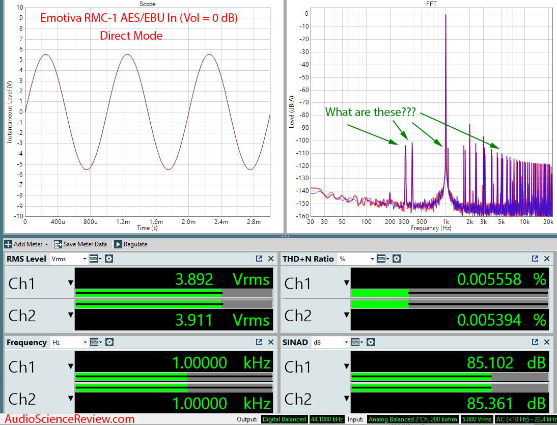Expand RMS Level Ch1 channel arrow
Image resolution: width=557 pixels, height=425 pixels.
click(x=70, y=283)
